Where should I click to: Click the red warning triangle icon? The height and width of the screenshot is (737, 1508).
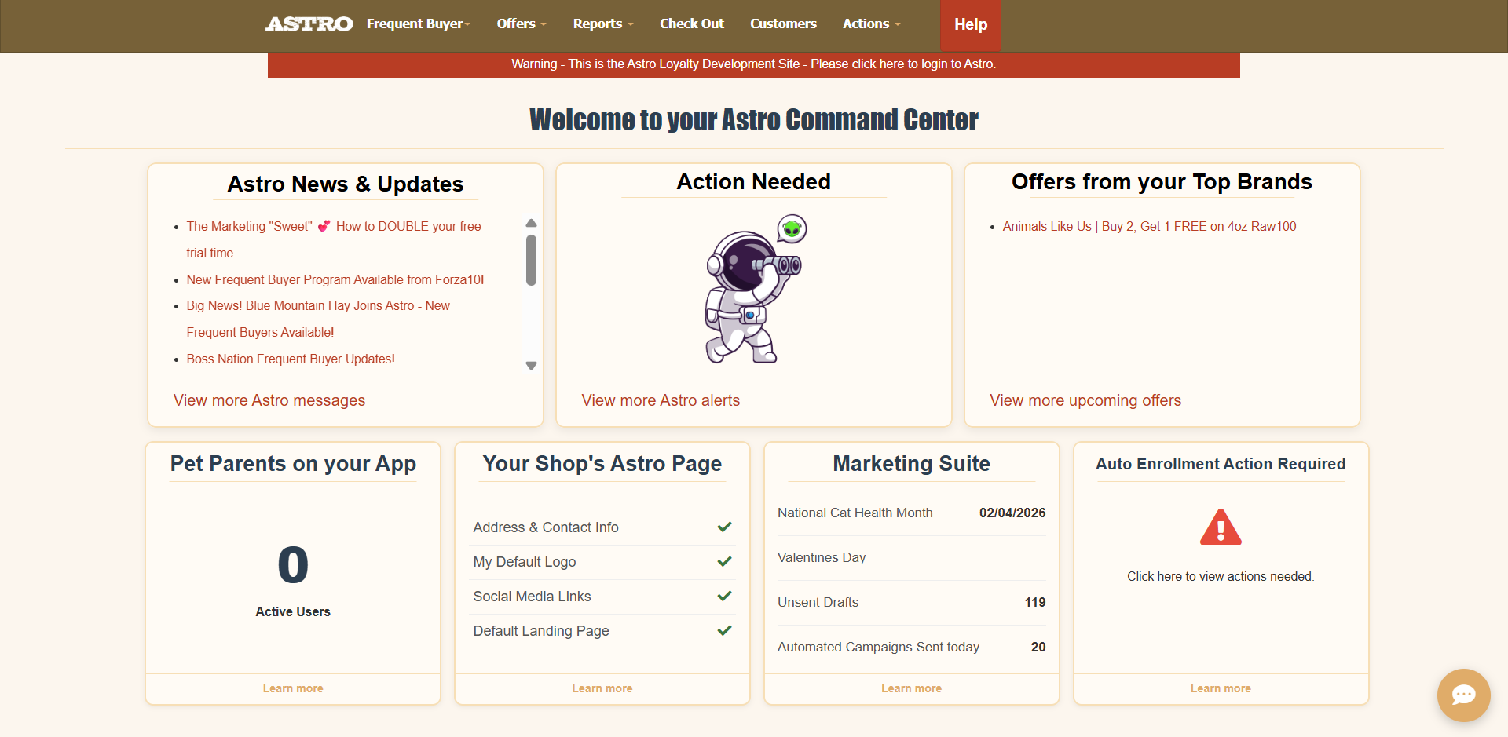(x=1221, y=527)
